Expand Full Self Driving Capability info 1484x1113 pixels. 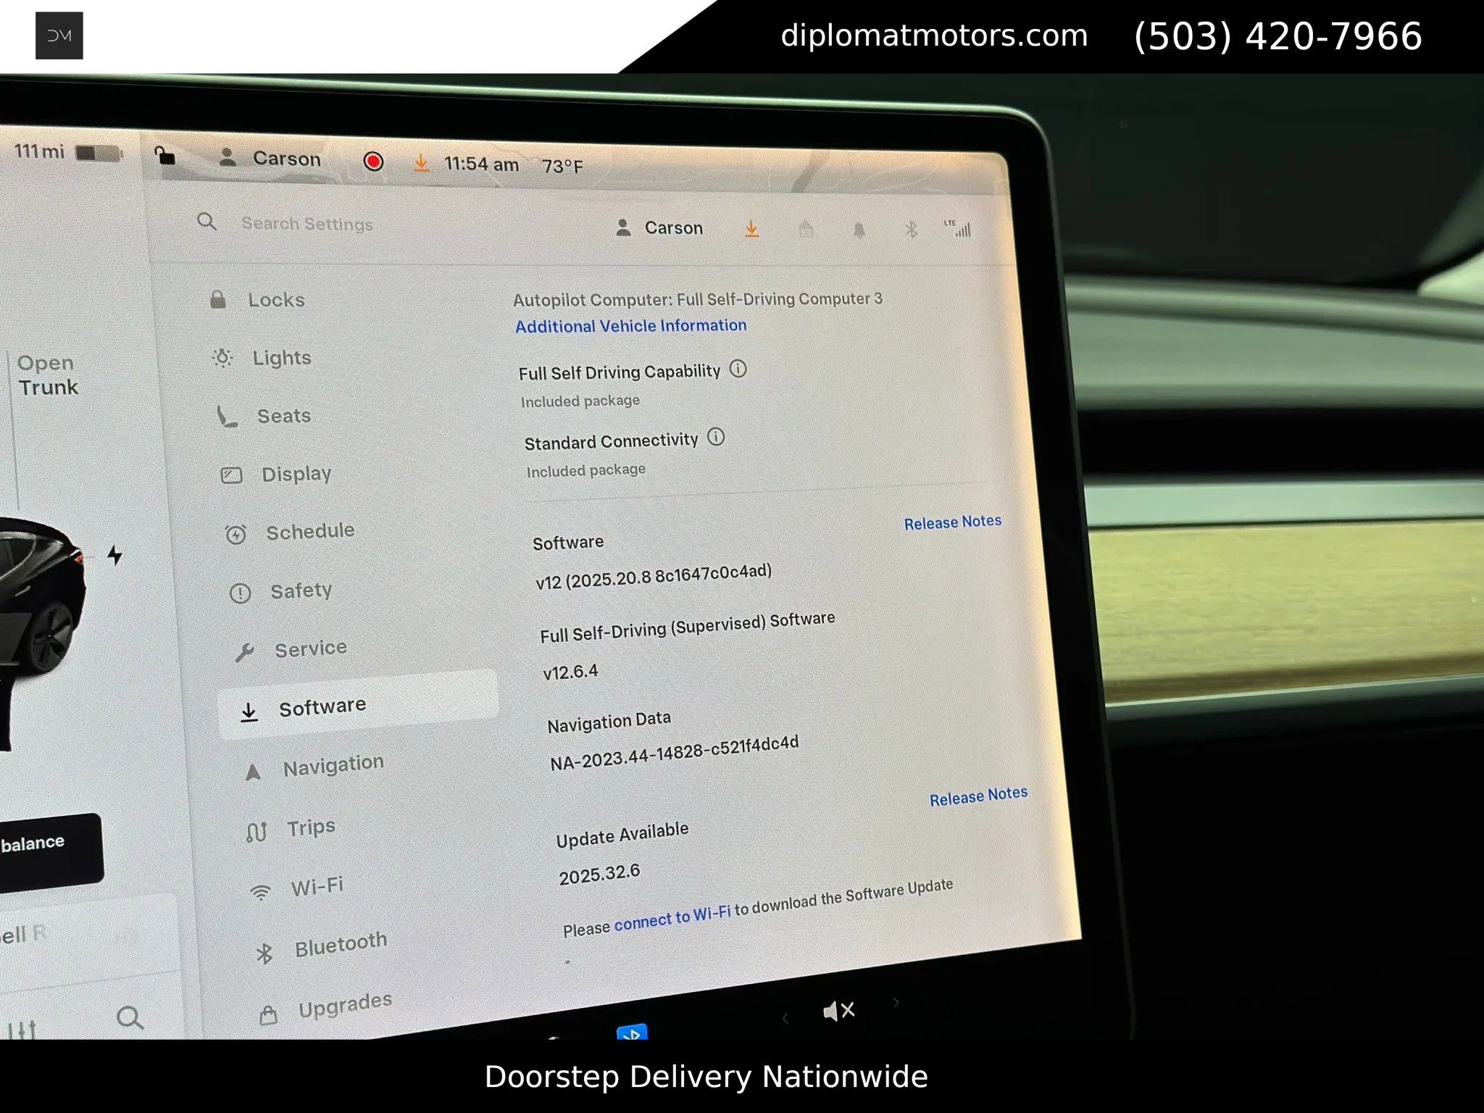point(738,370)
